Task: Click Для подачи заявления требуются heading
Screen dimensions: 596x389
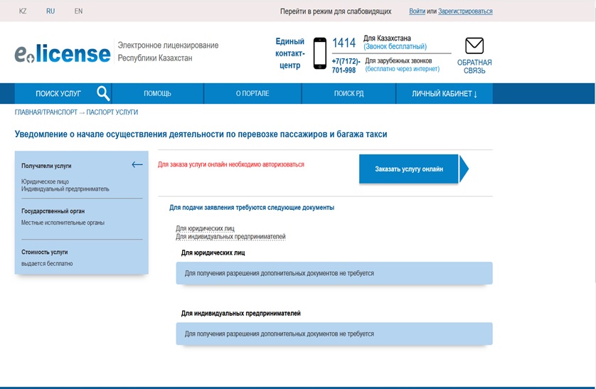Action: (x=252, y=208)
